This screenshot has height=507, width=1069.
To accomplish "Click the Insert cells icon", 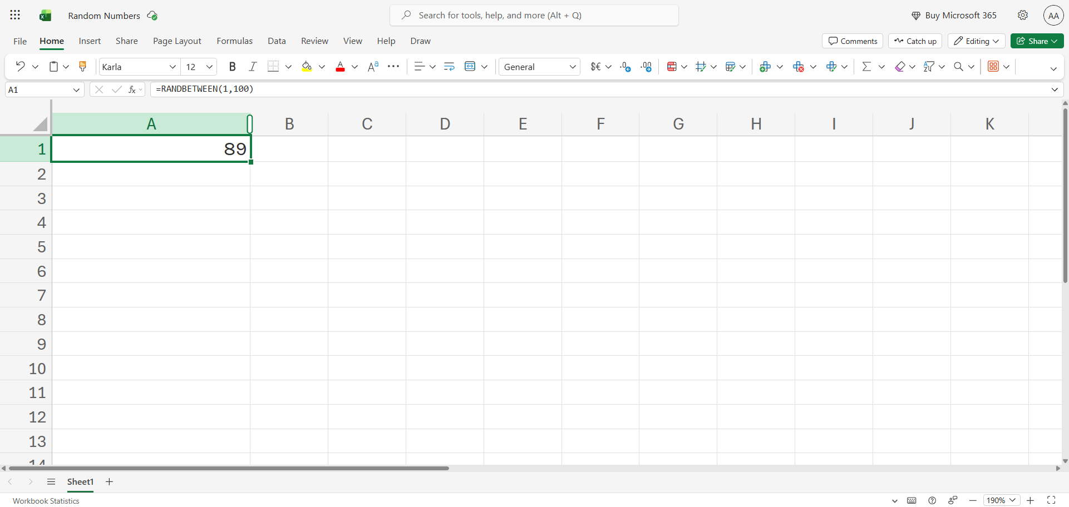I will (765, 67).
